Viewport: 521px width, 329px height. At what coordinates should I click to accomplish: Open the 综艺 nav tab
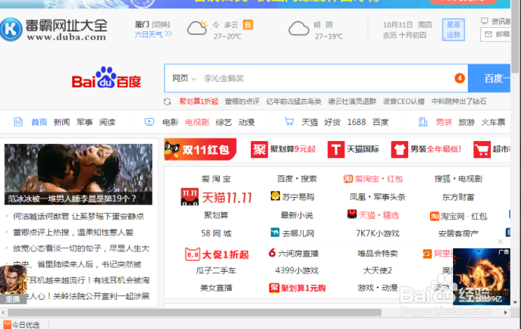pyautogui.click(x=223, y=122)
